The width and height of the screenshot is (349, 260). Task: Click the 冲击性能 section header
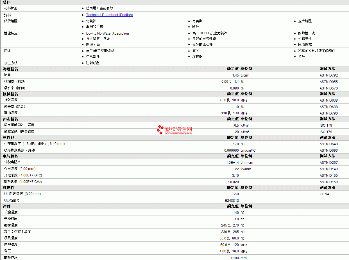click(x=11, y=119)
